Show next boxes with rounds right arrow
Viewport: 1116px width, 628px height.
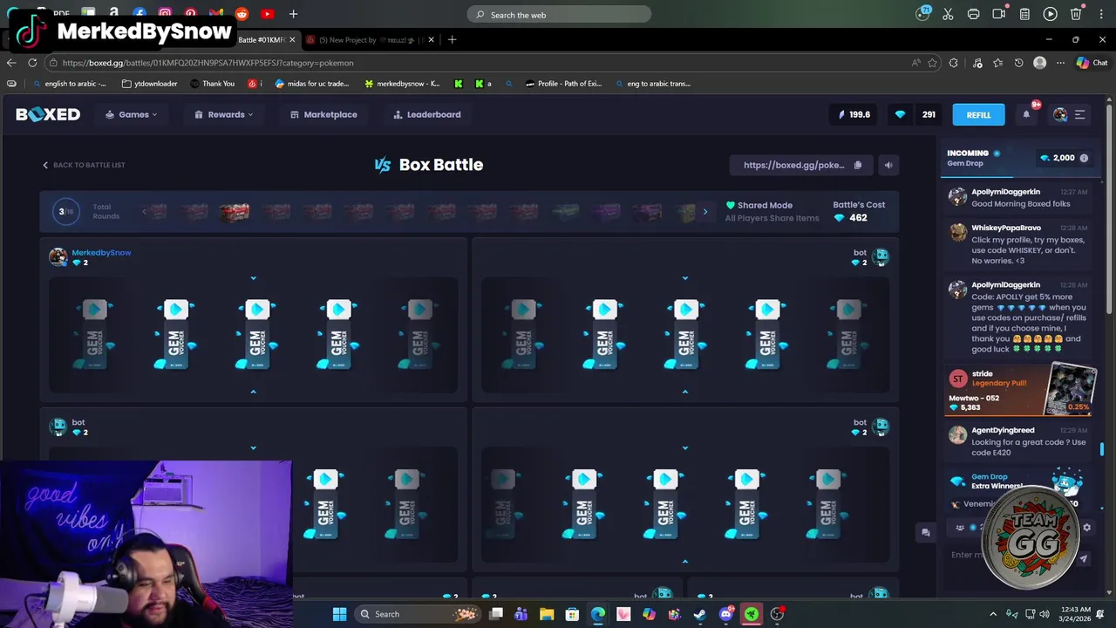point(705,211)
